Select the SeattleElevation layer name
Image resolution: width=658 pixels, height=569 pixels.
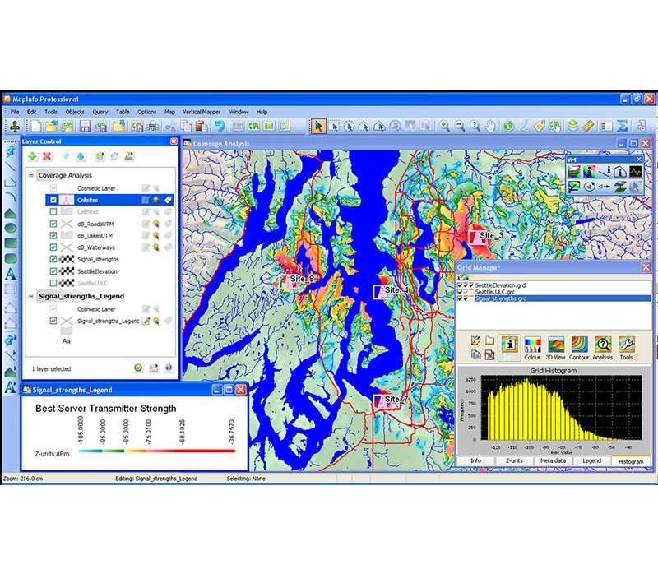click(97, 271)
